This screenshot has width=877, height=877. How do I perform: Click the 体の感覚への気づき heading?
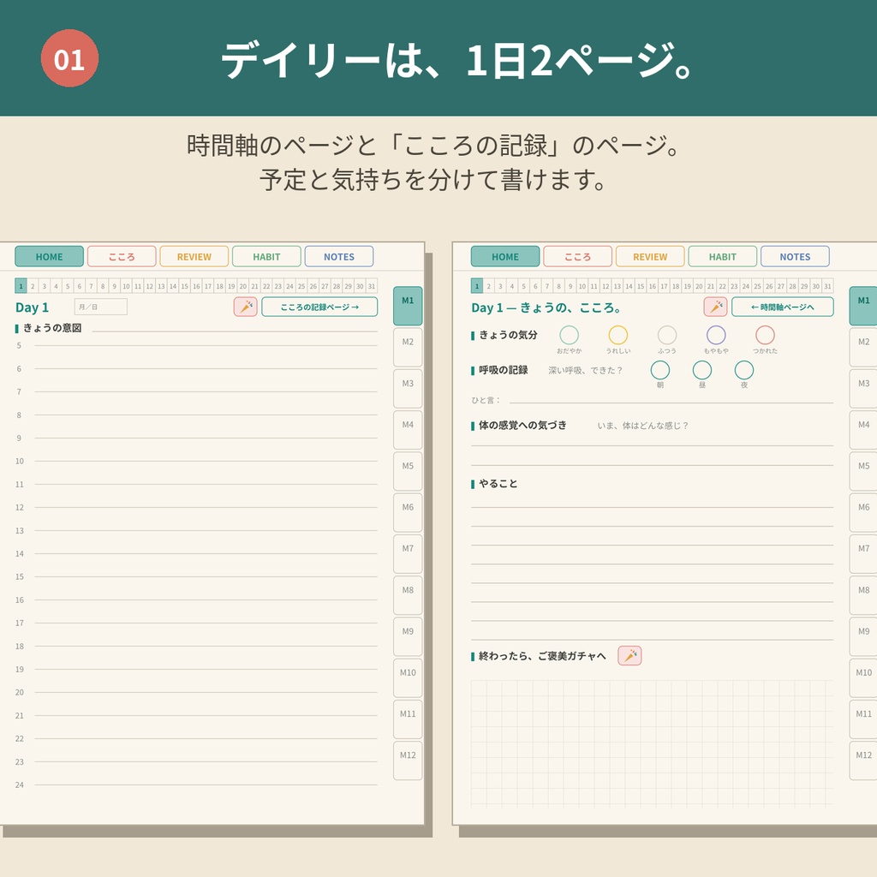click(522, 425)
